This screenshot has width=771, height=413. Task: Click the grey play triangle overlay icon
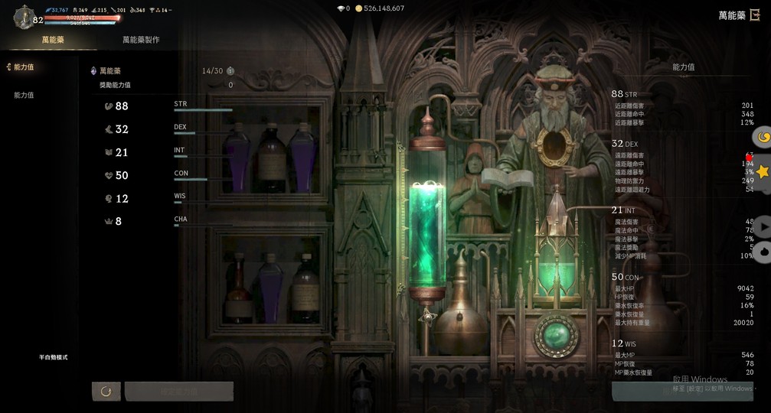[x=763, y=227]
